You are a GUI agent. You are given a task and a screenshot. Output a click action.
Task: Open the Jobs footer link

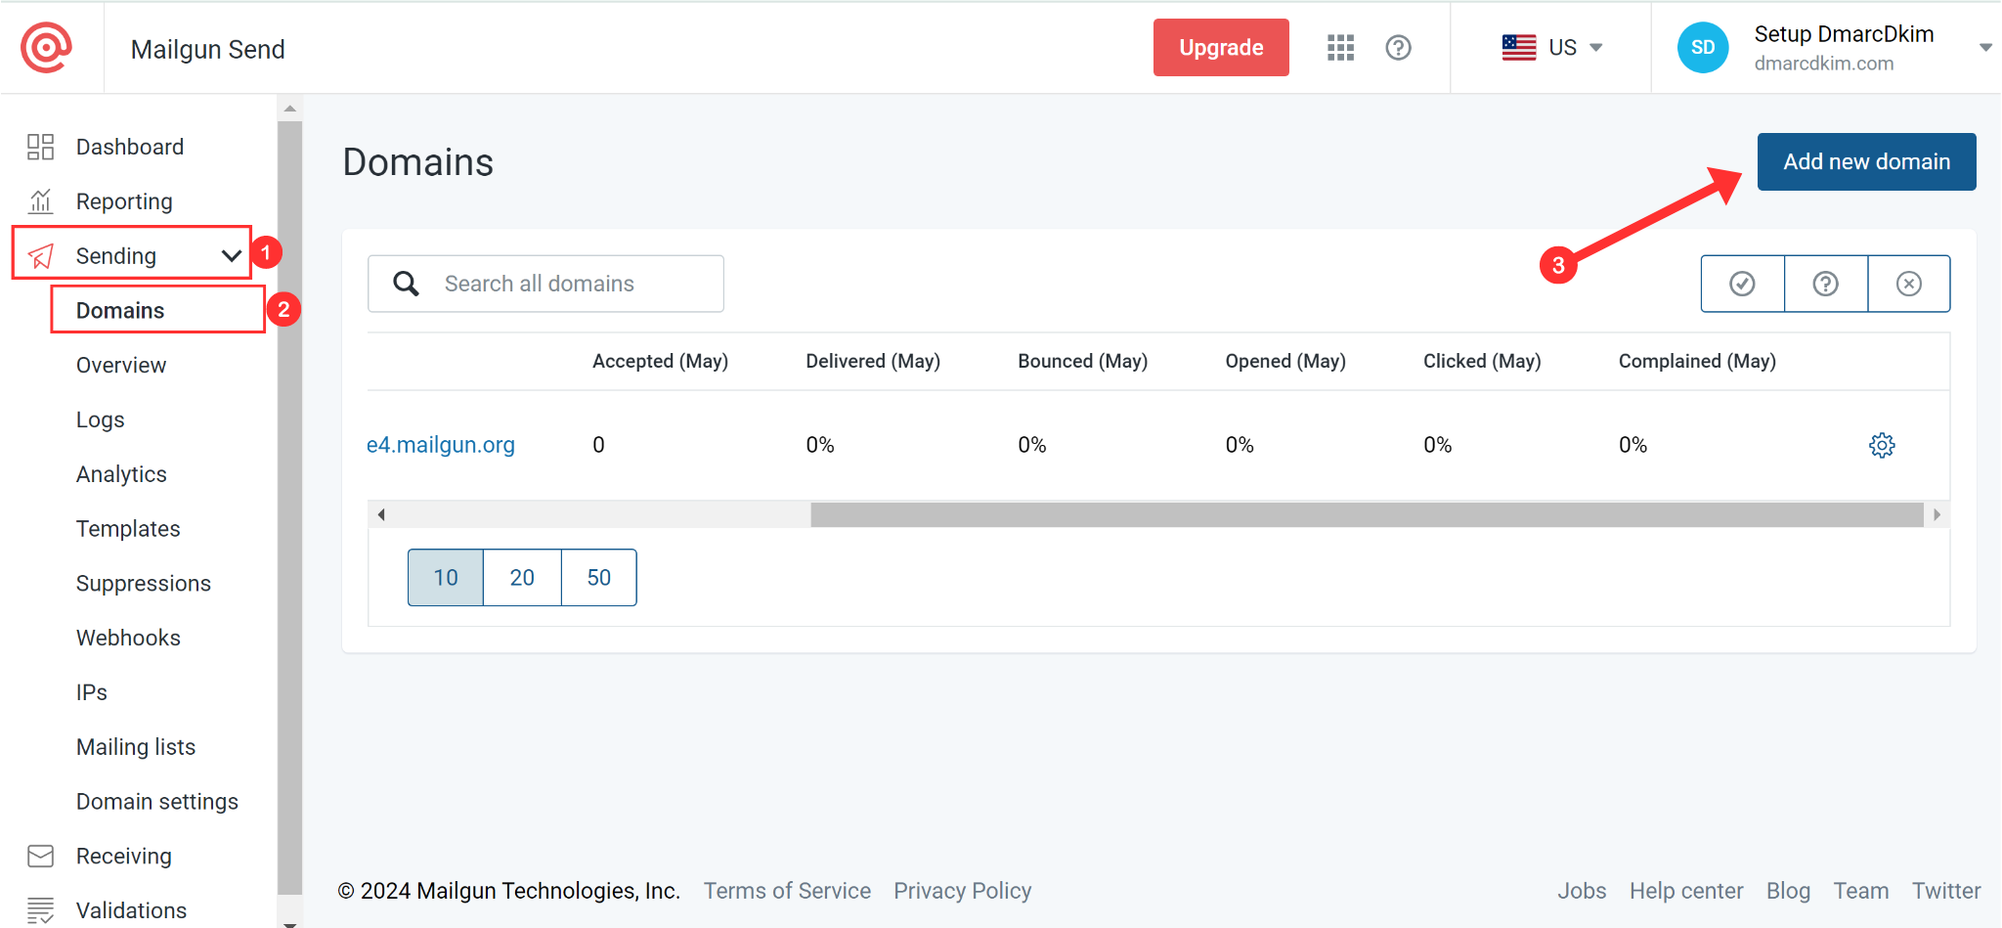[1582, 891]
